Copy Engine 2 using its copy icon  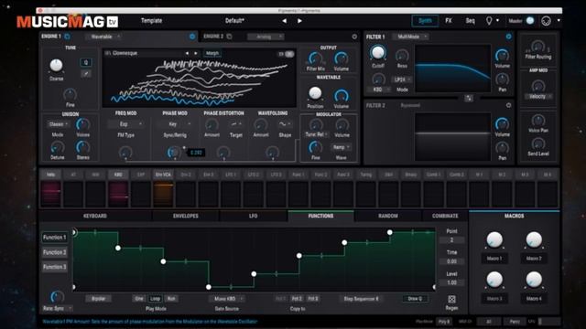click(x=230, y=37)
